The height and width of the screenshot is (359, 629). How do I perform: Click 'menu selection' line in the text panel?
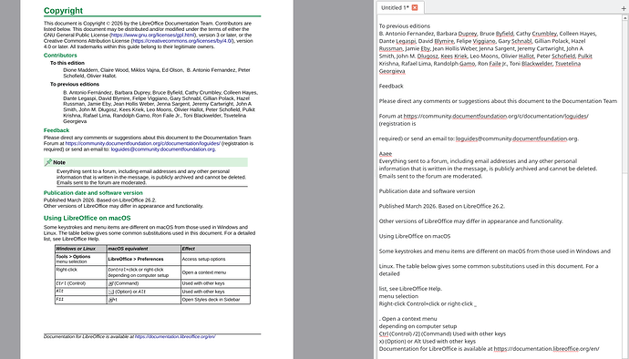tap(398, 296)
